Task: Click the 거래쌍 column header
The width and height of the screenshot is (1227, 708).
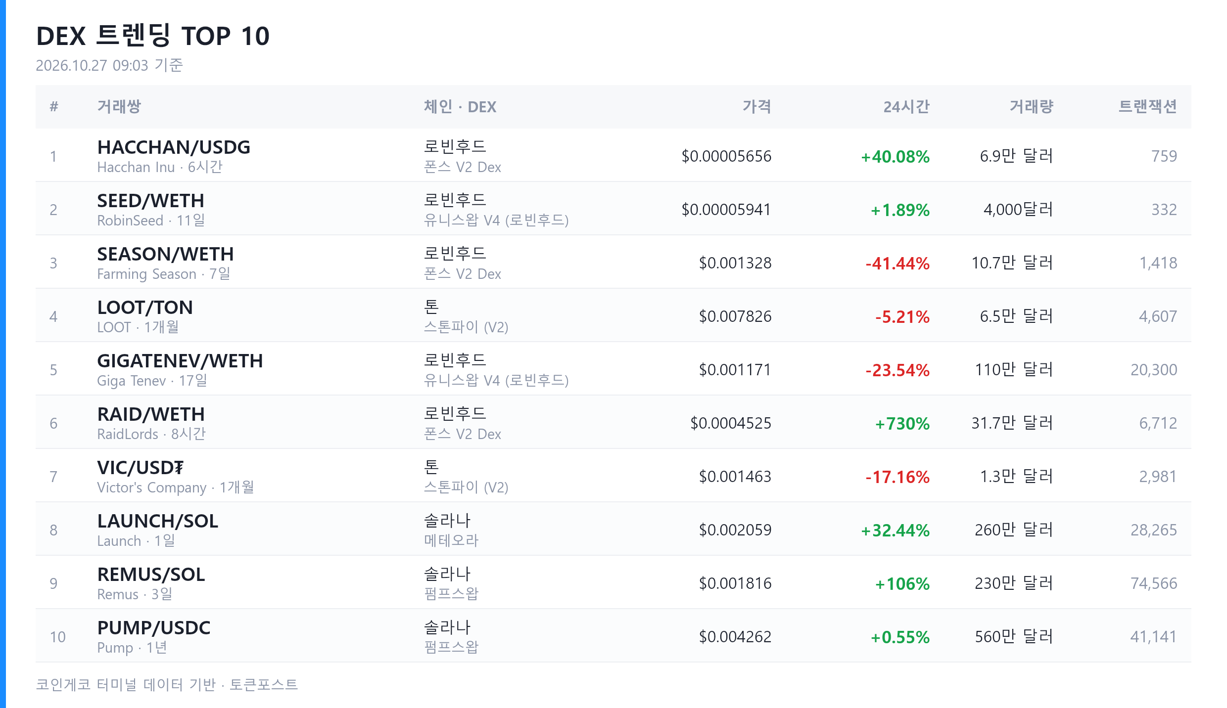Action: click(119, 106)
